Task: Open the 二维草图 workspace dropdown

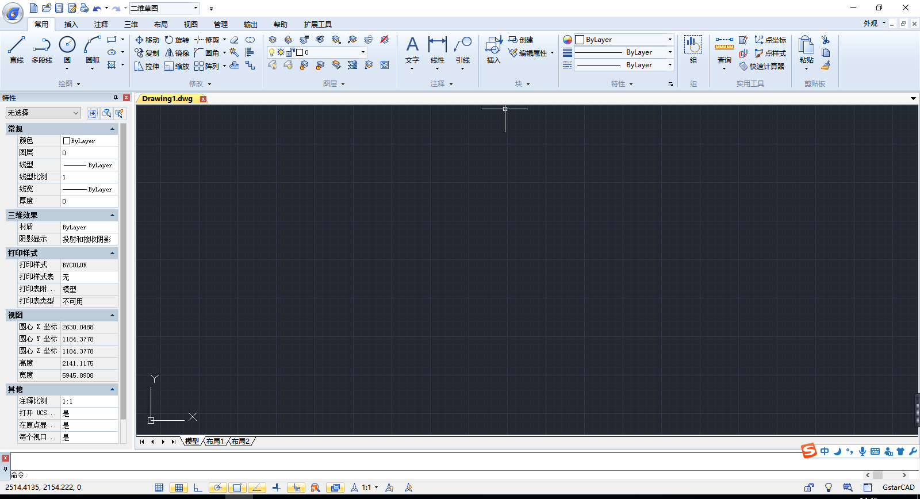Action: point(164,8)
